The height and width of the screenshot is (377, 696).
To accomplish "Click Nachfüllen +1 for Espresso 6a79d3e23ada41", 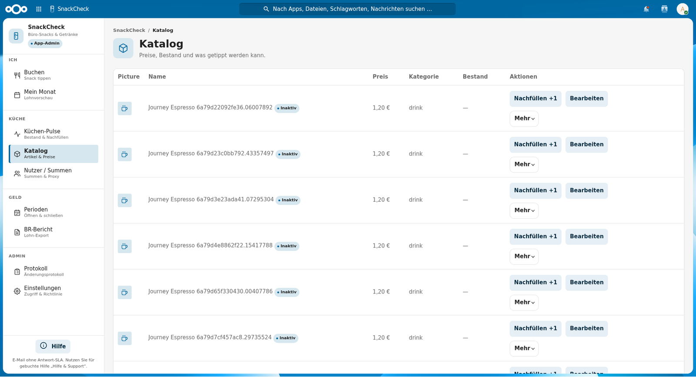I will (x=535, y=191).
